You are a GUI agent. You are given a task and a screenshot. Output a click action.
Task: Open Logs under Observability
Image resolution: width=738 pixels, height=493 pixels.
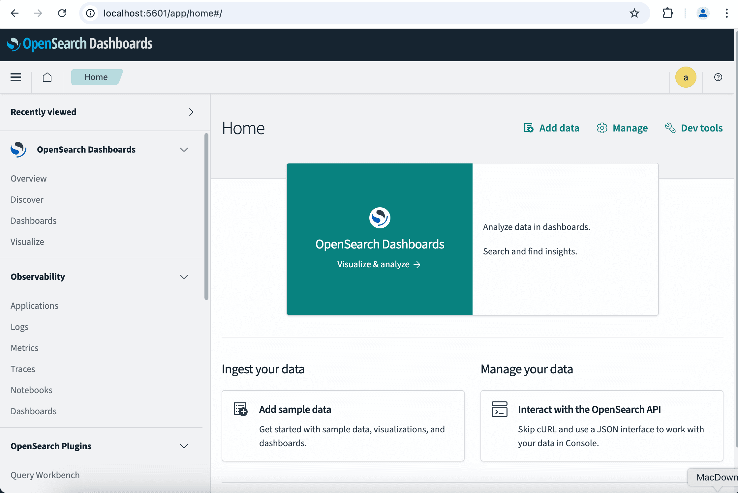coord(19,327)
